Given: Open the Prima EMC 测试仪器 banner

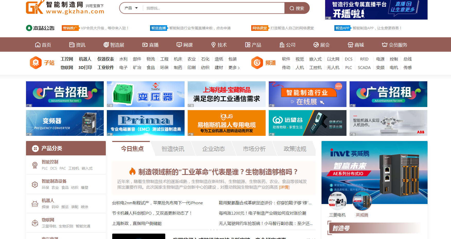Looking at the screenshot, I should 146,123.
